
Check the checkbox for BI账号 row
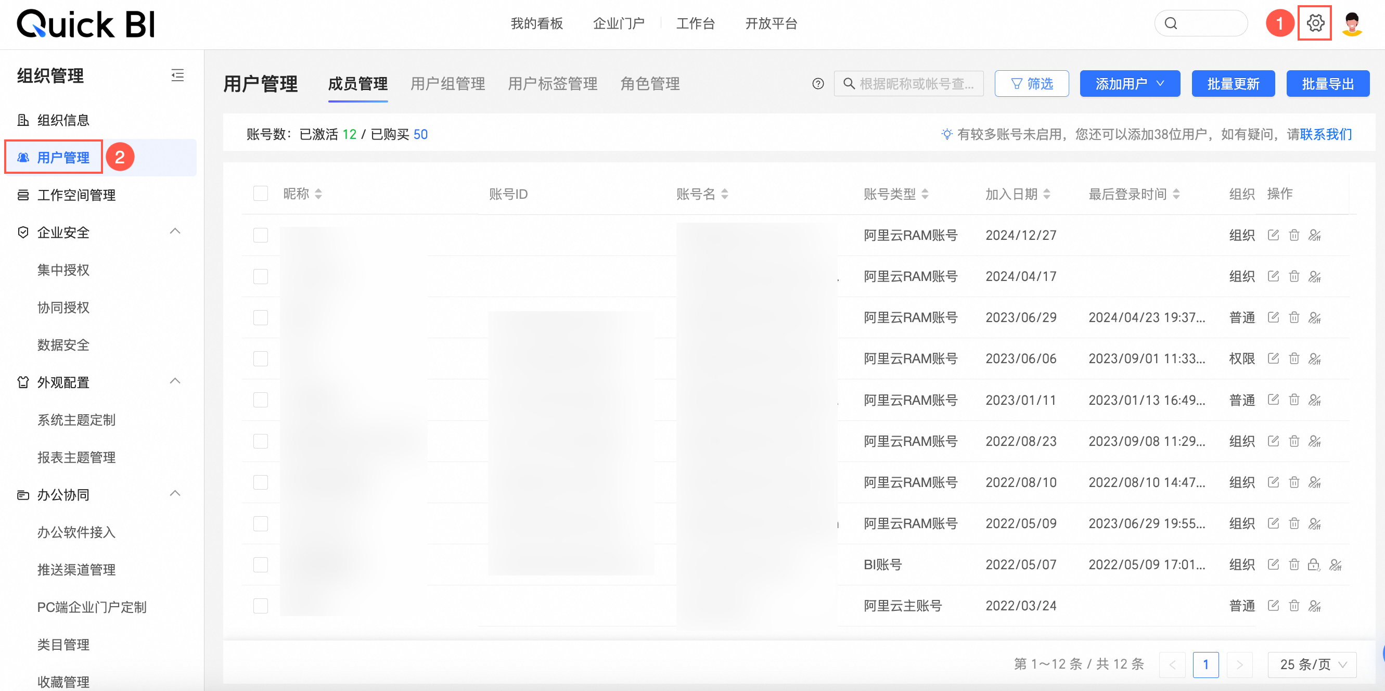tap(261, 565)
